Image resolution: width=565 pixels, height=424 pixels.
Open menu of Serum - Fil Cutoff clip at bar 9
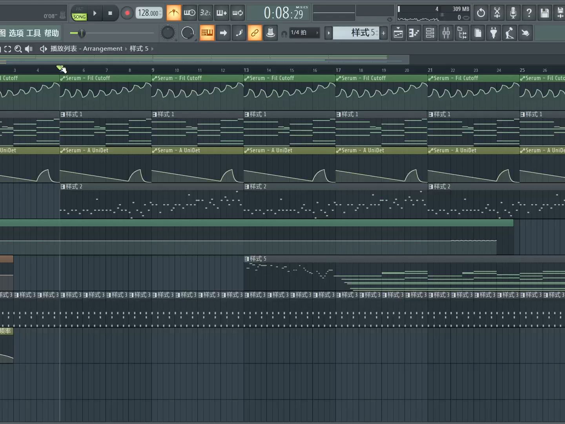coord(155,78)
